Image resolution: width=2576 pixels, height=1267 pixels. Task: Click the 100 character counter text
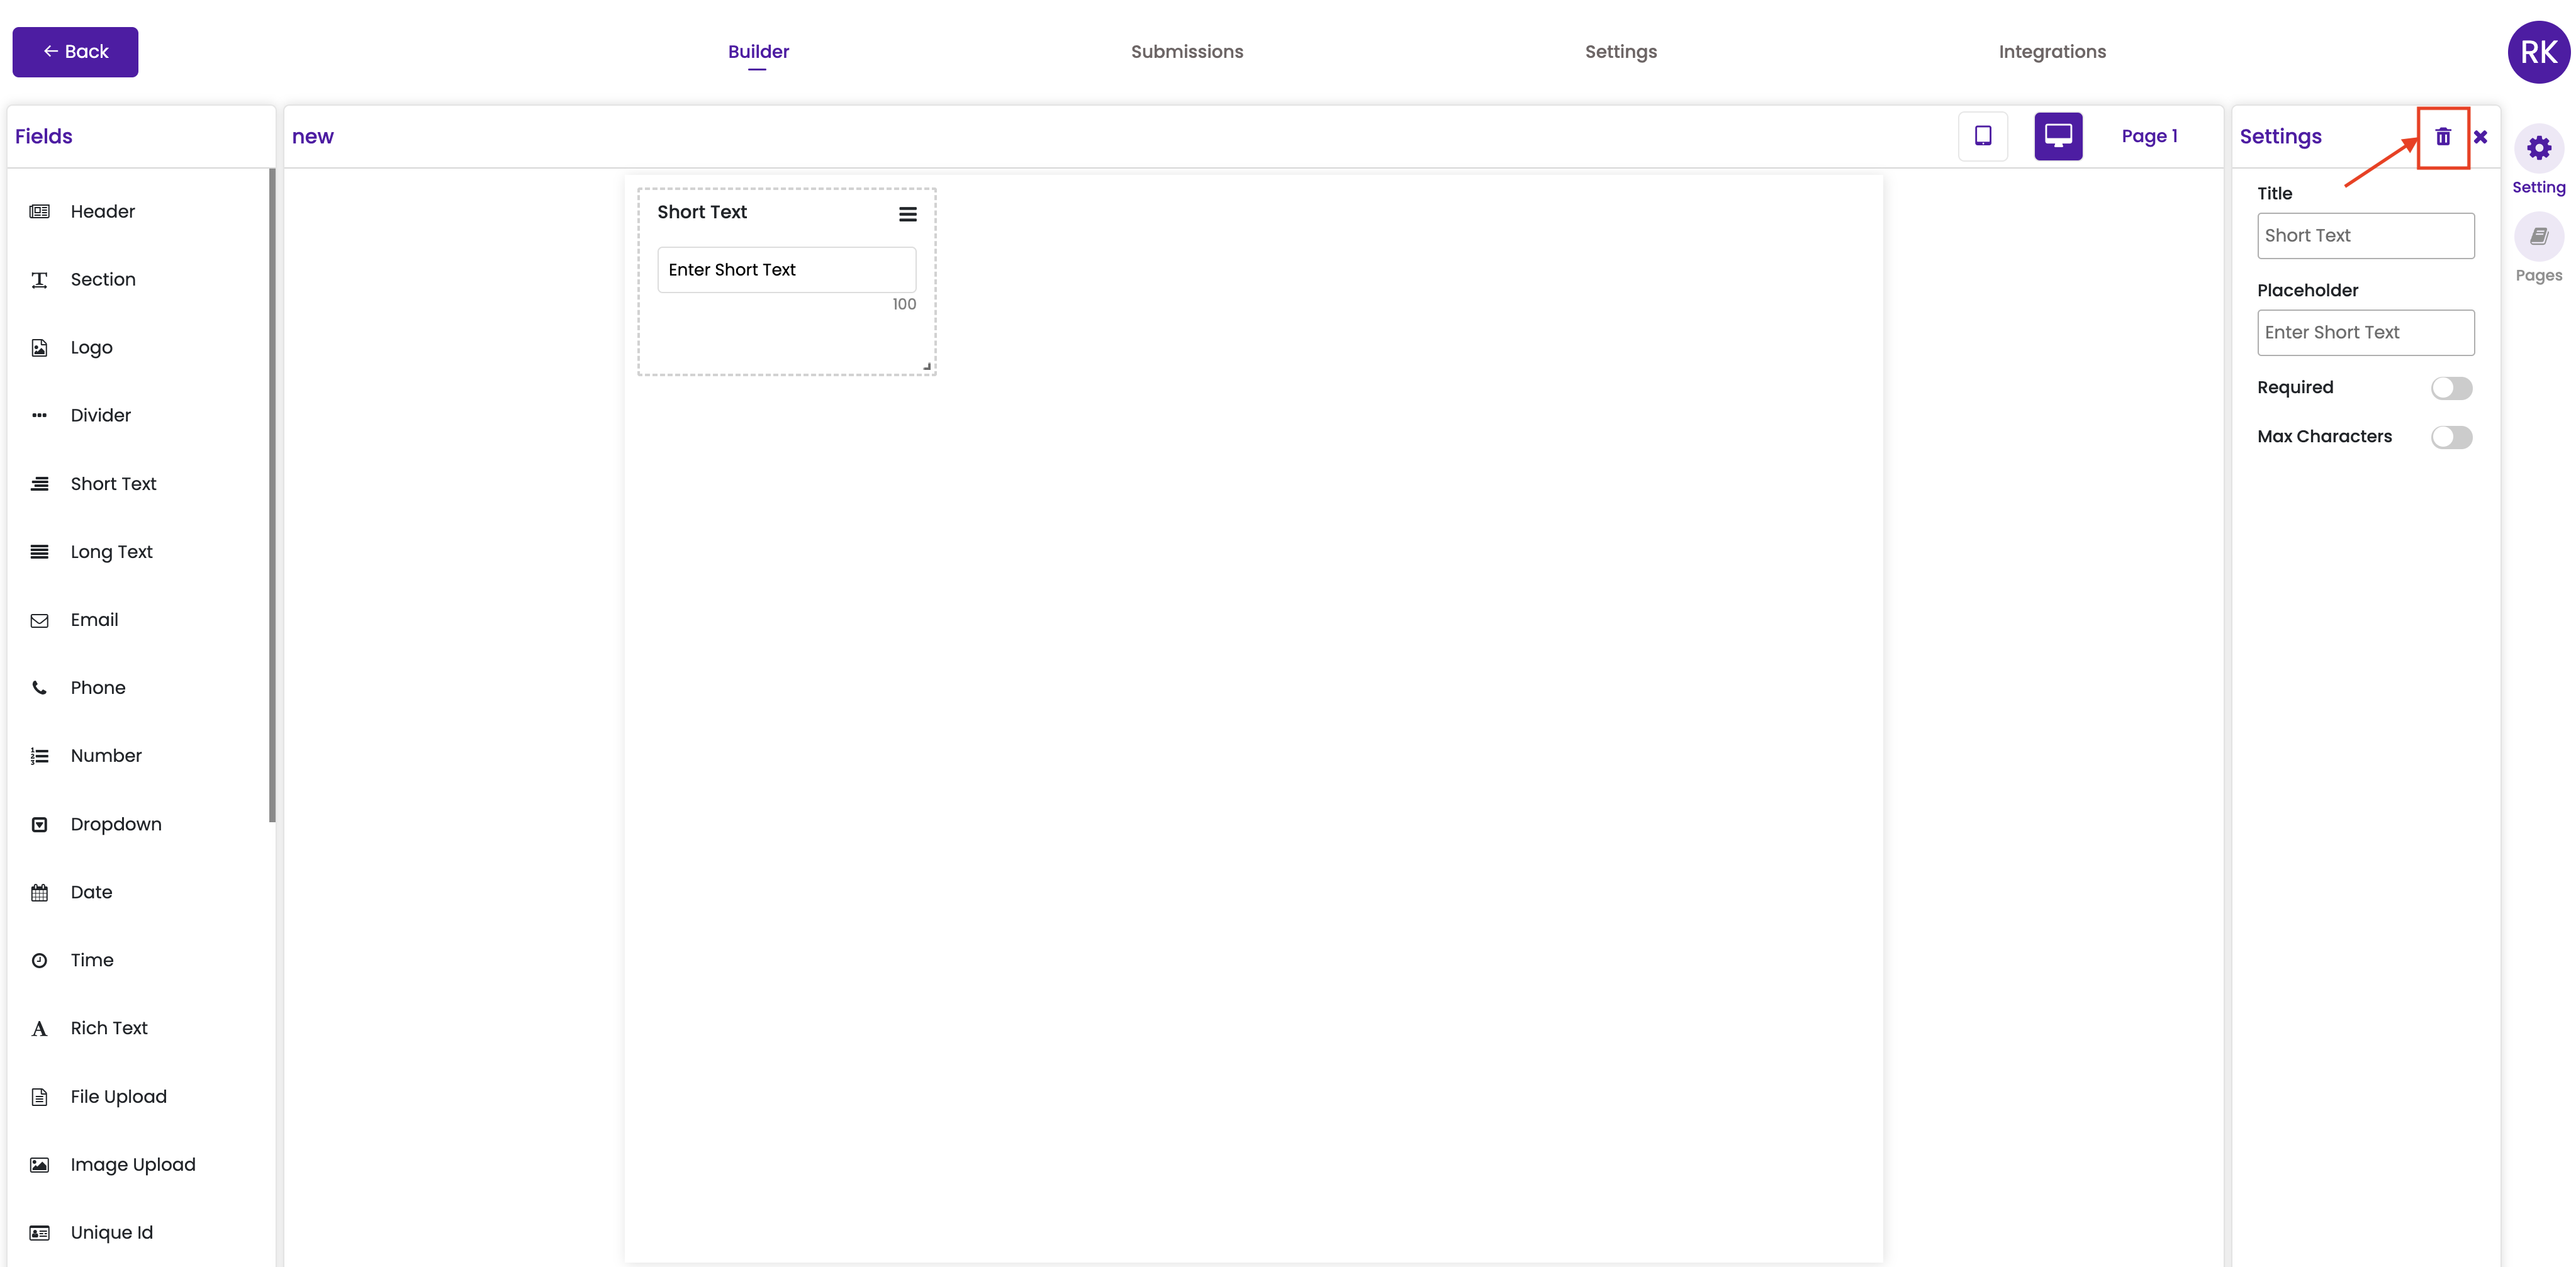click(904, 304)
